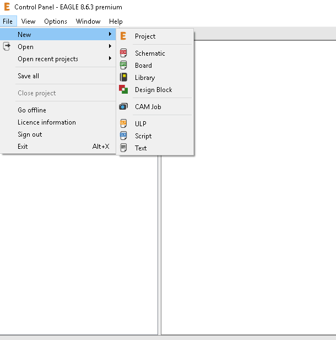The height and width of the screenshot is (340, 336).
Task: Create a new Text file
Action: pyautogui.click(x=155, y=148)
